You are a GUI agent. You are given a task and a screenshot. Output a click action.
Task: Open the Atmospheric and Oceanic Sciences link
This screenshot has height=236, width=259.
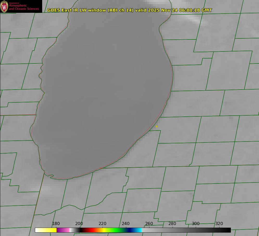coord(24,7)
